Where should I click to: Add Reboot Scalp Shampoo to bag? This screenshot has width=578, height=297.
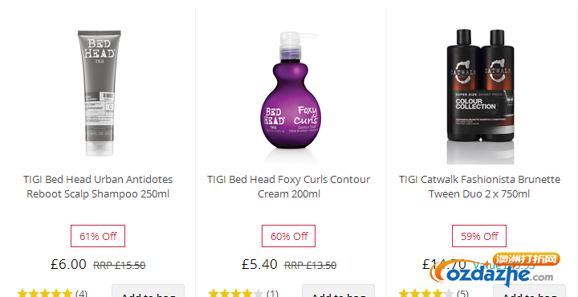[149, 291]
